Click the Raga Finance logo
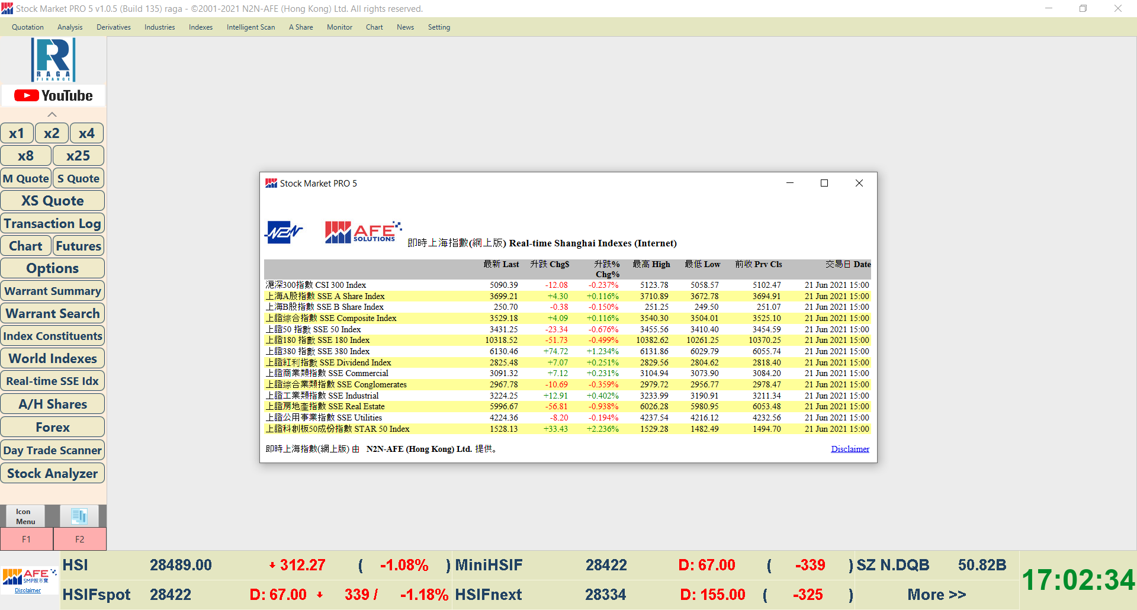 (x=53, y=59)
